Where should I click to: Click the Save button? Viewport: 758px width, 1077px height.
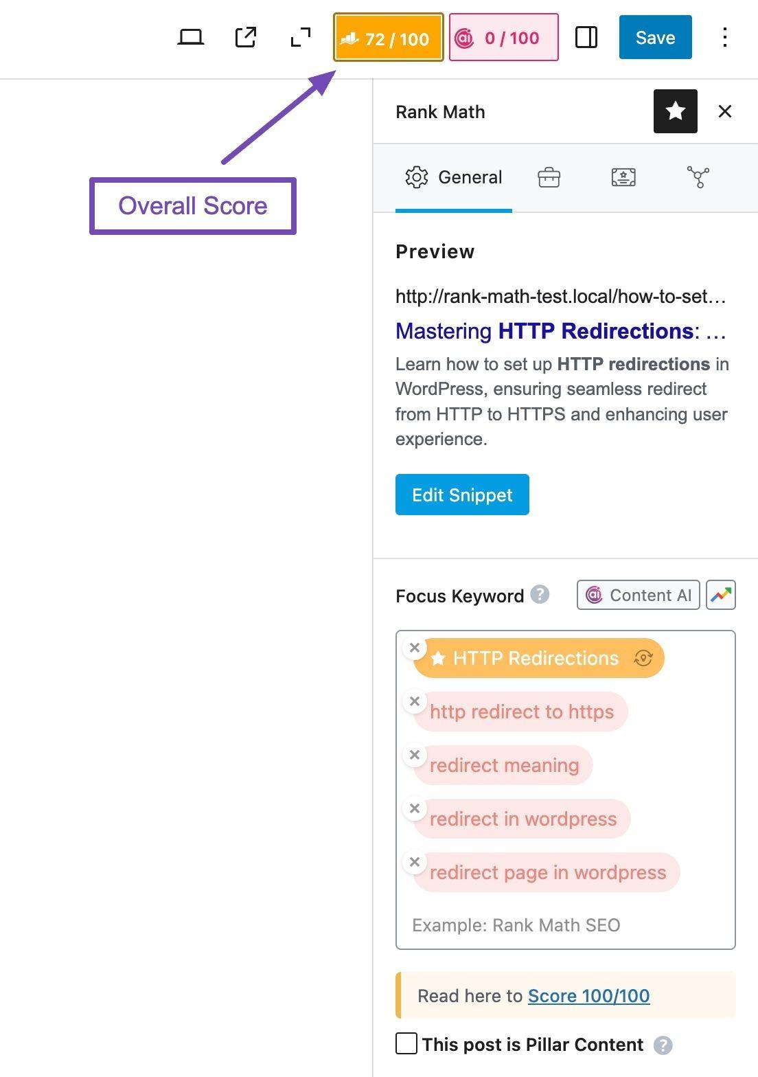coord(655,37)
